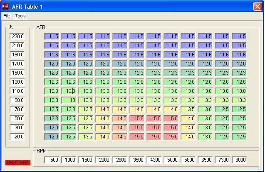Select the 30.0 load % field
This screenshot has height=172, width=265.
(x=17, y=127)
